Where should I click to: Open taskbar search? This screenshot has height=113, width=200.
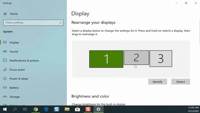click(x=15, y=109)
